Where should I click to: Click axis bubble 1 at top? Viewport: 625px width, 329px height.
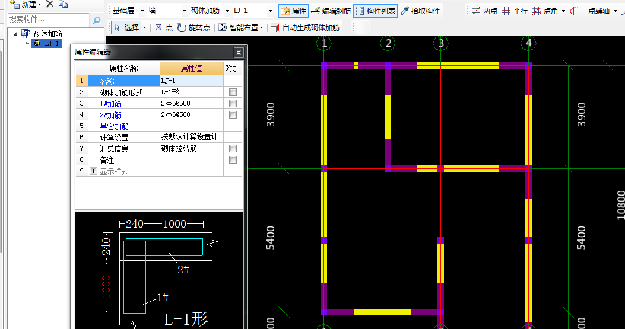coord(323,43)
